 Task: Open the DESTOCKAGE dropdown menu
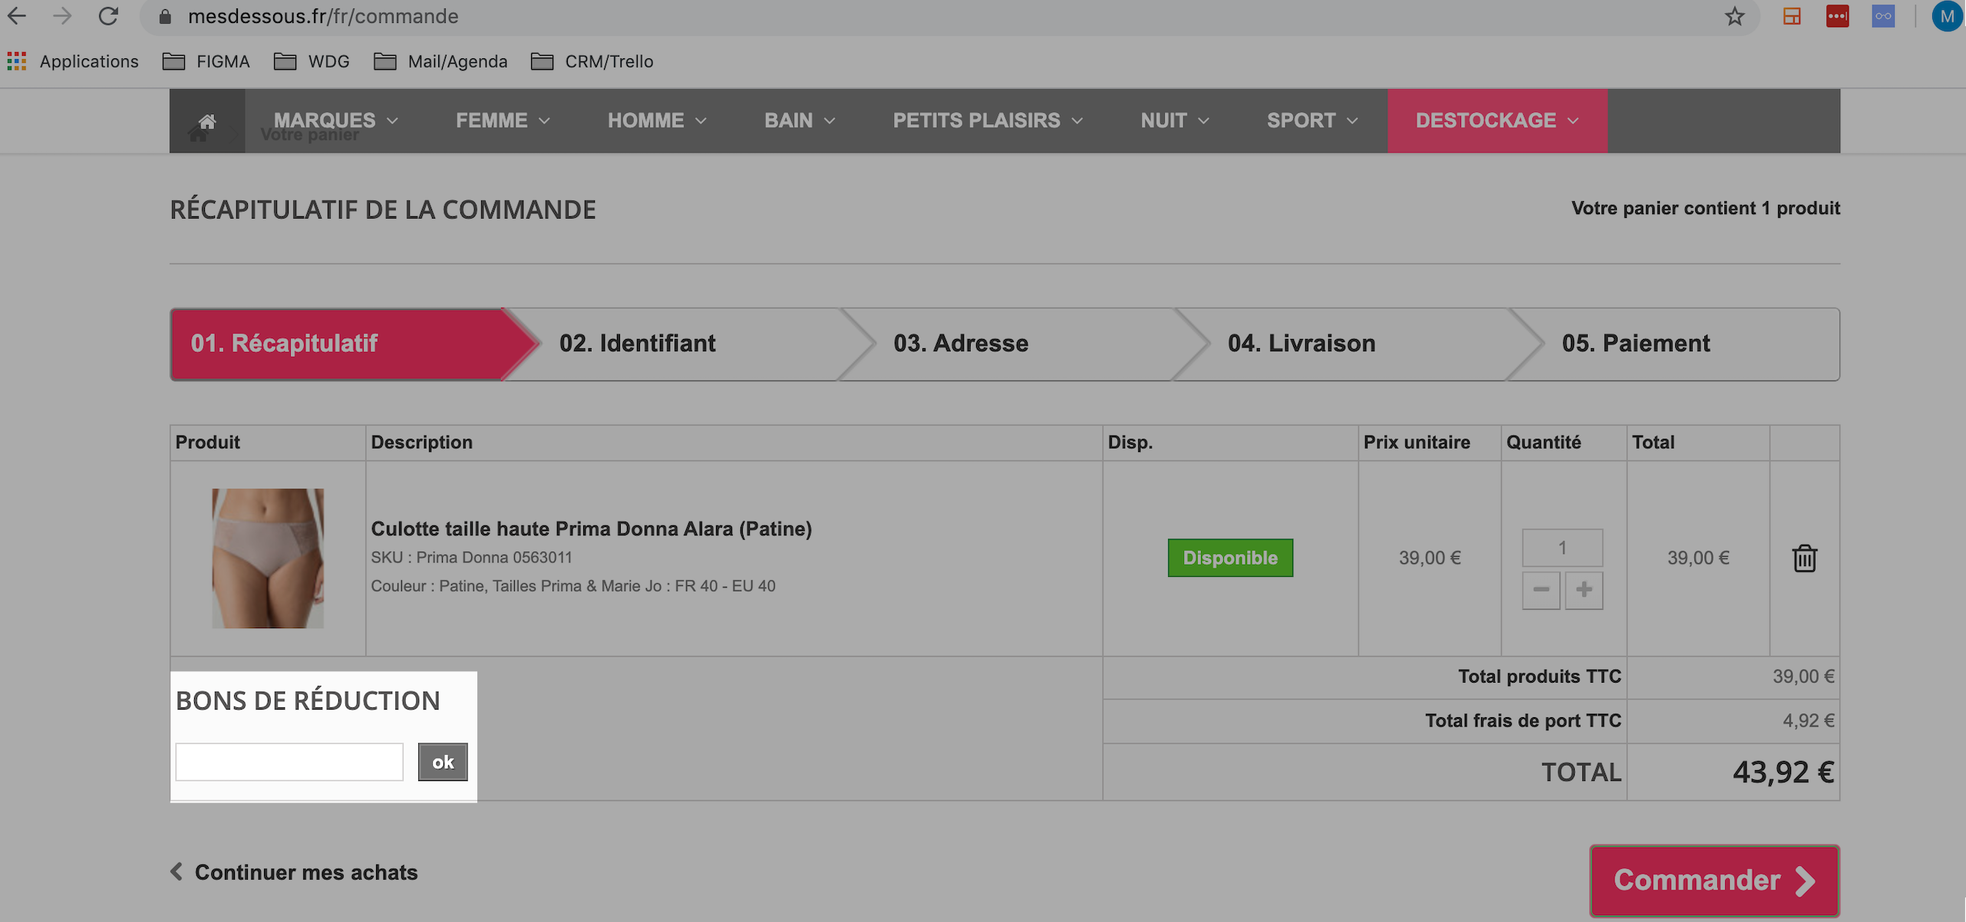(x=1497, y=120)
